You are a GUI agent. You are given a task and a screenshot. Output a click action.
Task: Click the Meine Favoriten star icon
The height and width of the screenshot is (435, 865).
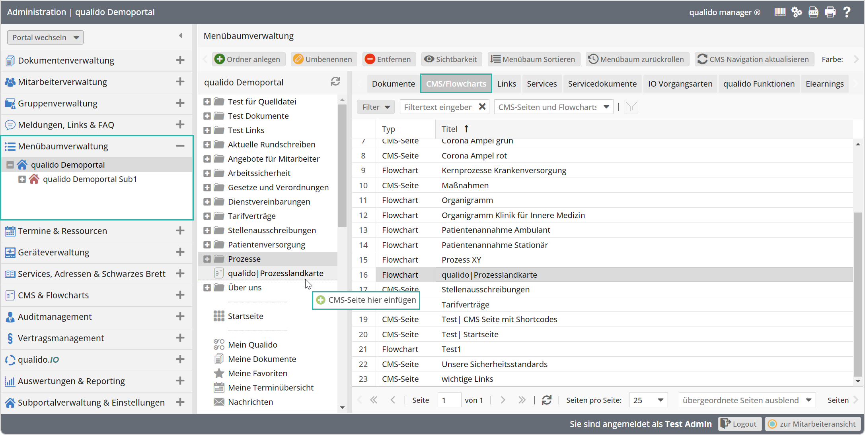coord(219,373)
